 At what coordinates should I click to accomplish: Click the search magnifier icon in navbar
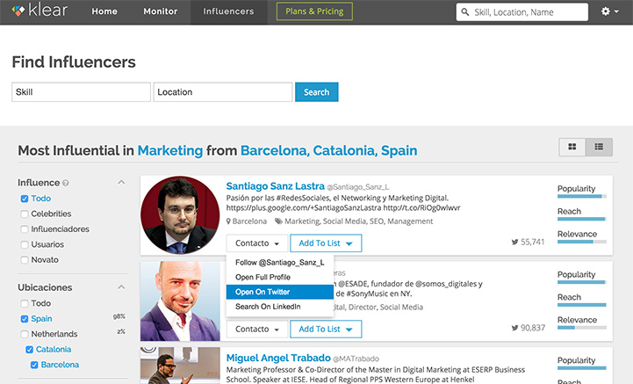click(464, 13)
